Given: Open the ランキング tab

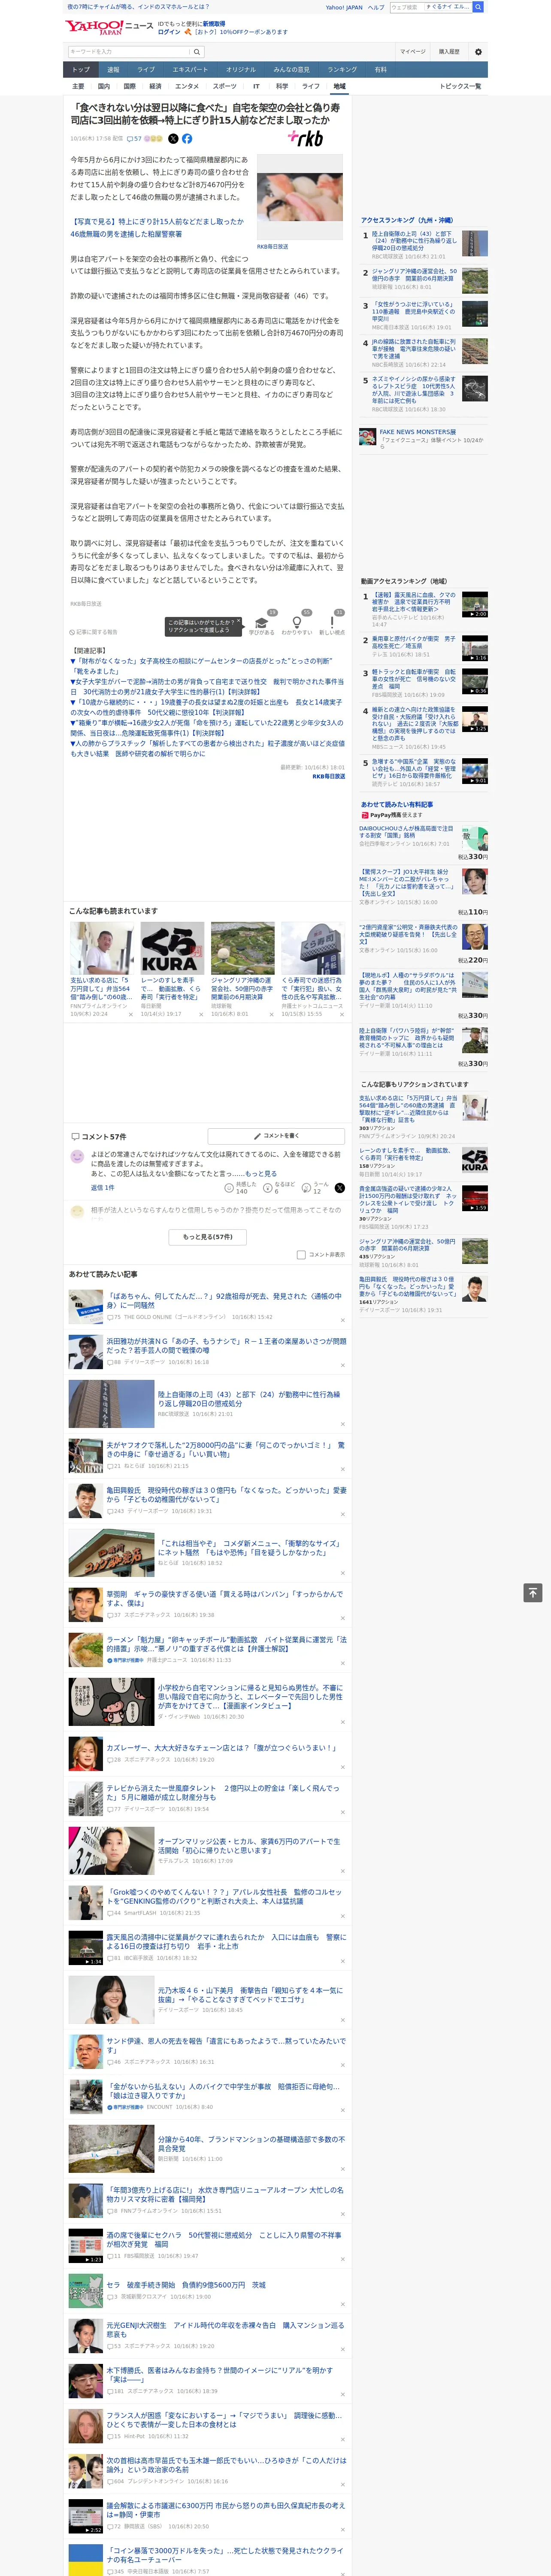Looking at the screenshot, I should [x=342, y=70].
